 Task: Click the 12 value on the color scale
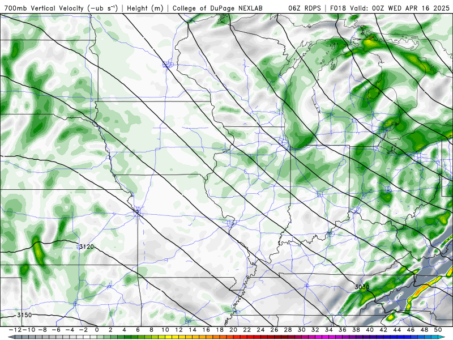[179, 330]
